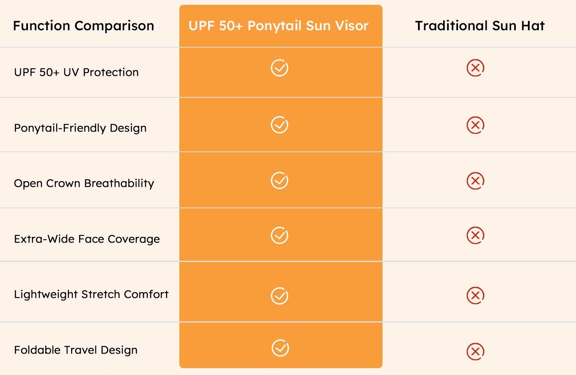This screenshot has width=576, height=375.
Task: Select the checkmark in Ponytail-Friendly Design row
Action: point(280,125)
